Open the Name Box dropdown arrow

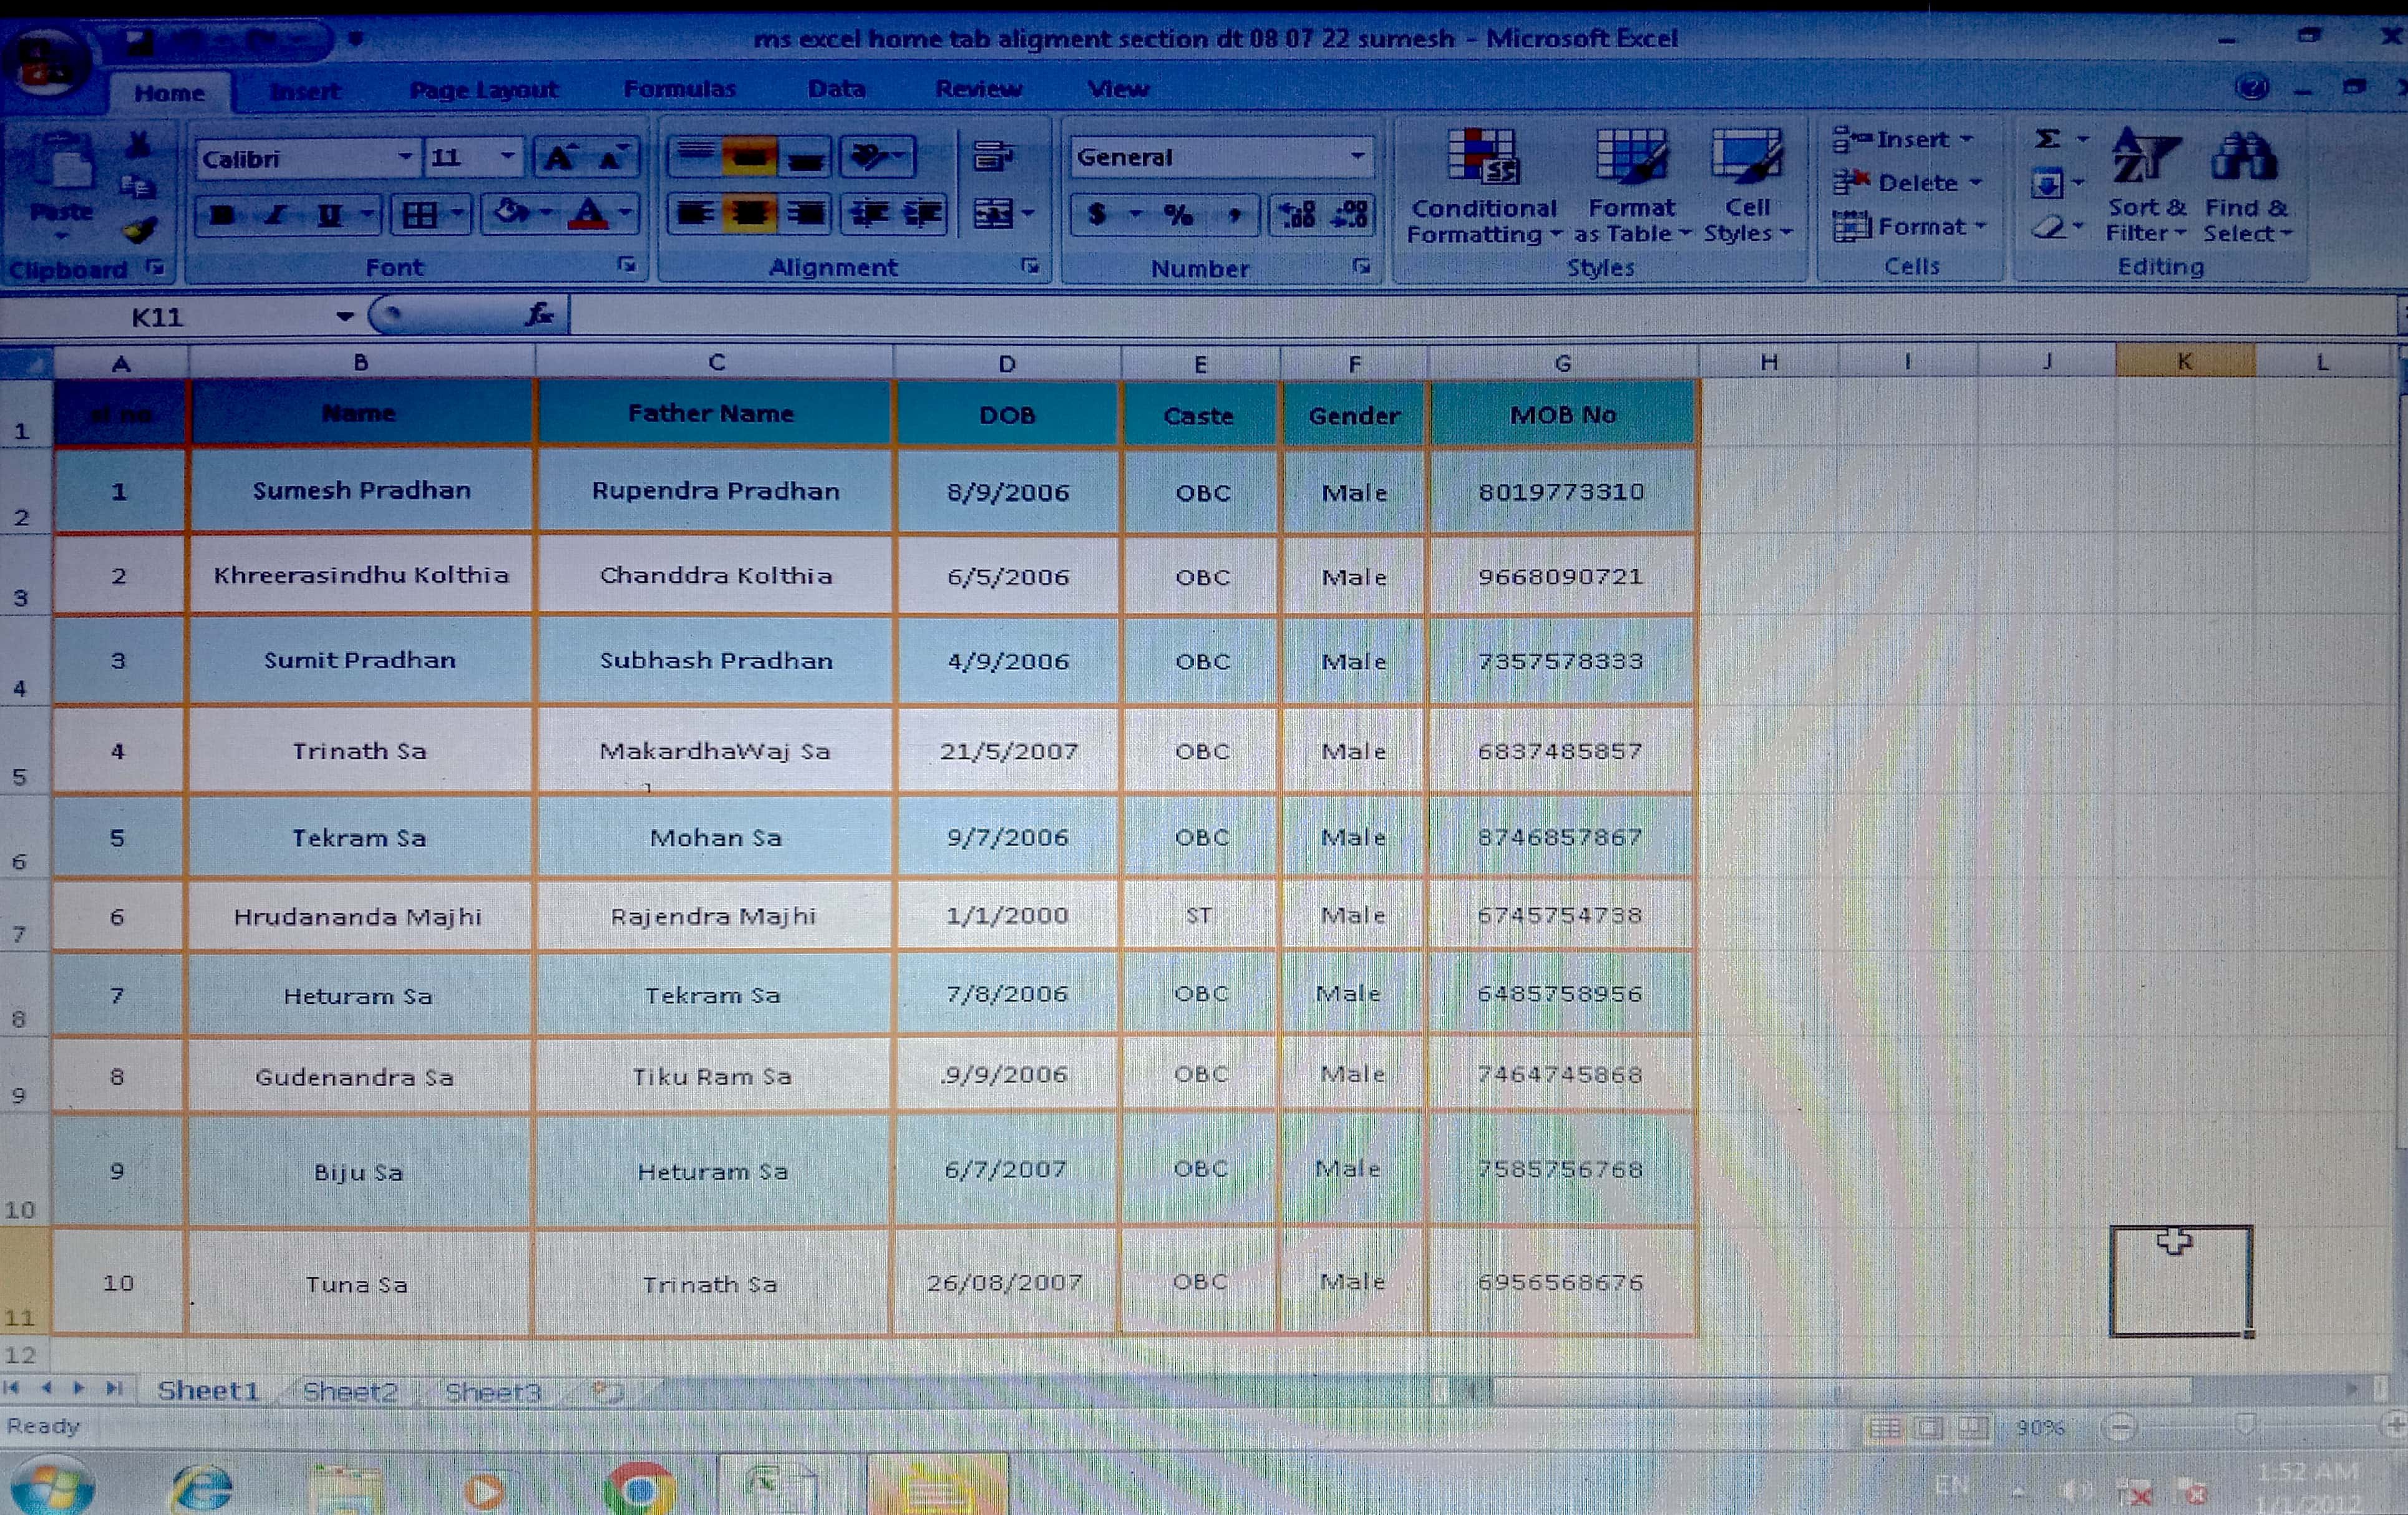click(345, 317)
